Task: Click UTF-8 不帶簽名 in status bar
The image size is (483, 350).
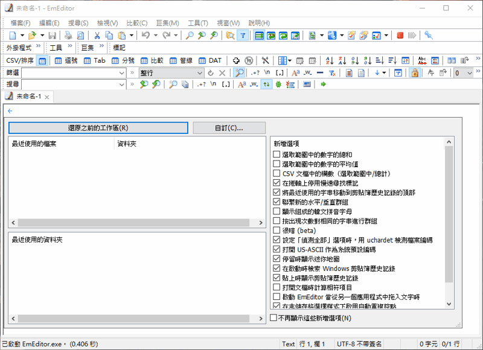Action: coord(359,344)
